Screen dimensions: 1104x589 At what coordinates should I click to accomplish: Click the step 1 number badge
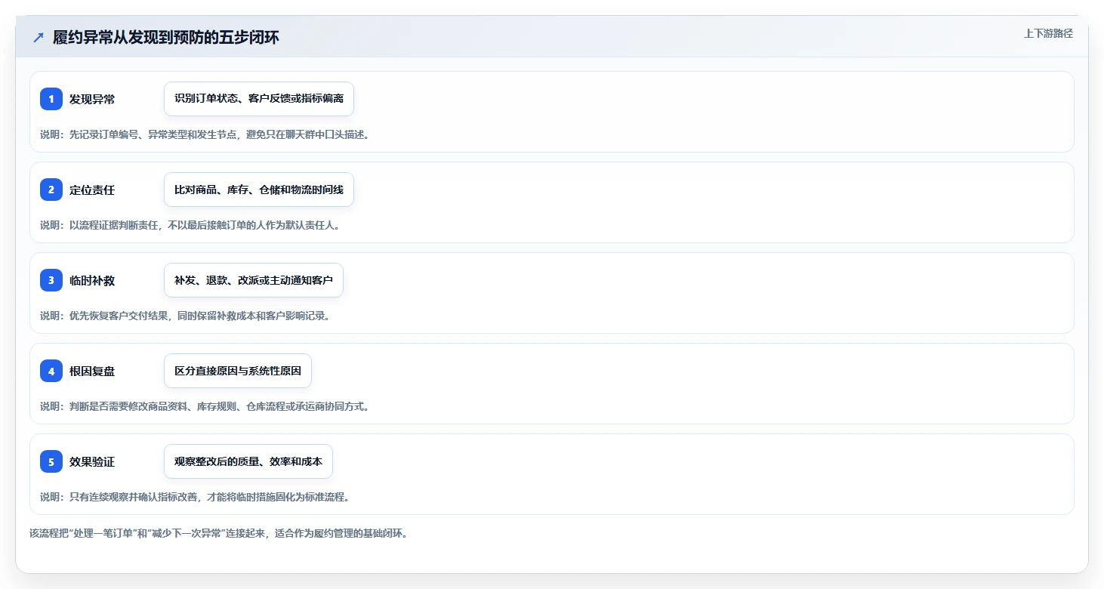click(x=51, y=99)
